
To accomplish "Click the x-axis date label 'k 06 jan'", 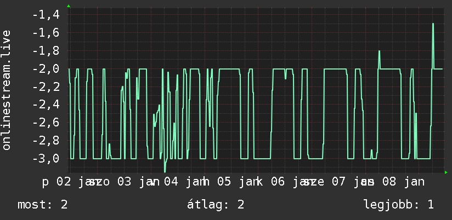I will click(x=285, y=182).
